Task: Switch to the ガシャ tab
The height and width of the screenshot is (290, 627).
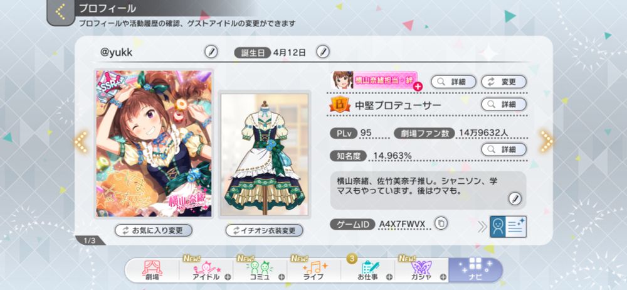Action: [x=421, y=271]
